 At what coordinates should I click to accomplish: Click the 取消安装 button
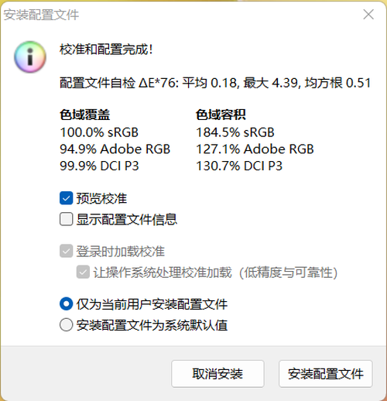click(217, 374)
